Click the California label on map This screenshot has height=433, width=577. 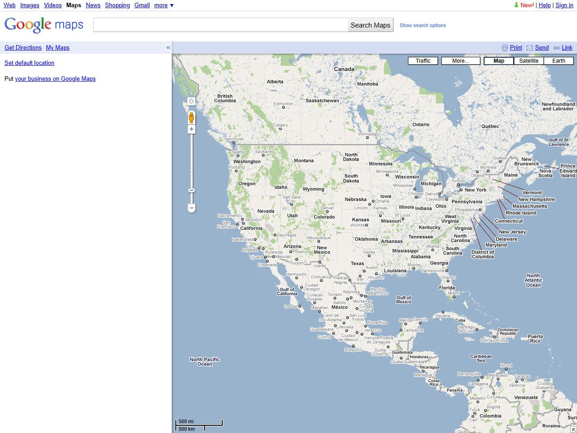click(x=251, y=228)
